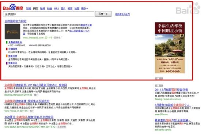Viewport: 201px width, 135px height.
Task: Open sidebar ad 6月最新58同城金澳国际个人
Action: (172, 105)
